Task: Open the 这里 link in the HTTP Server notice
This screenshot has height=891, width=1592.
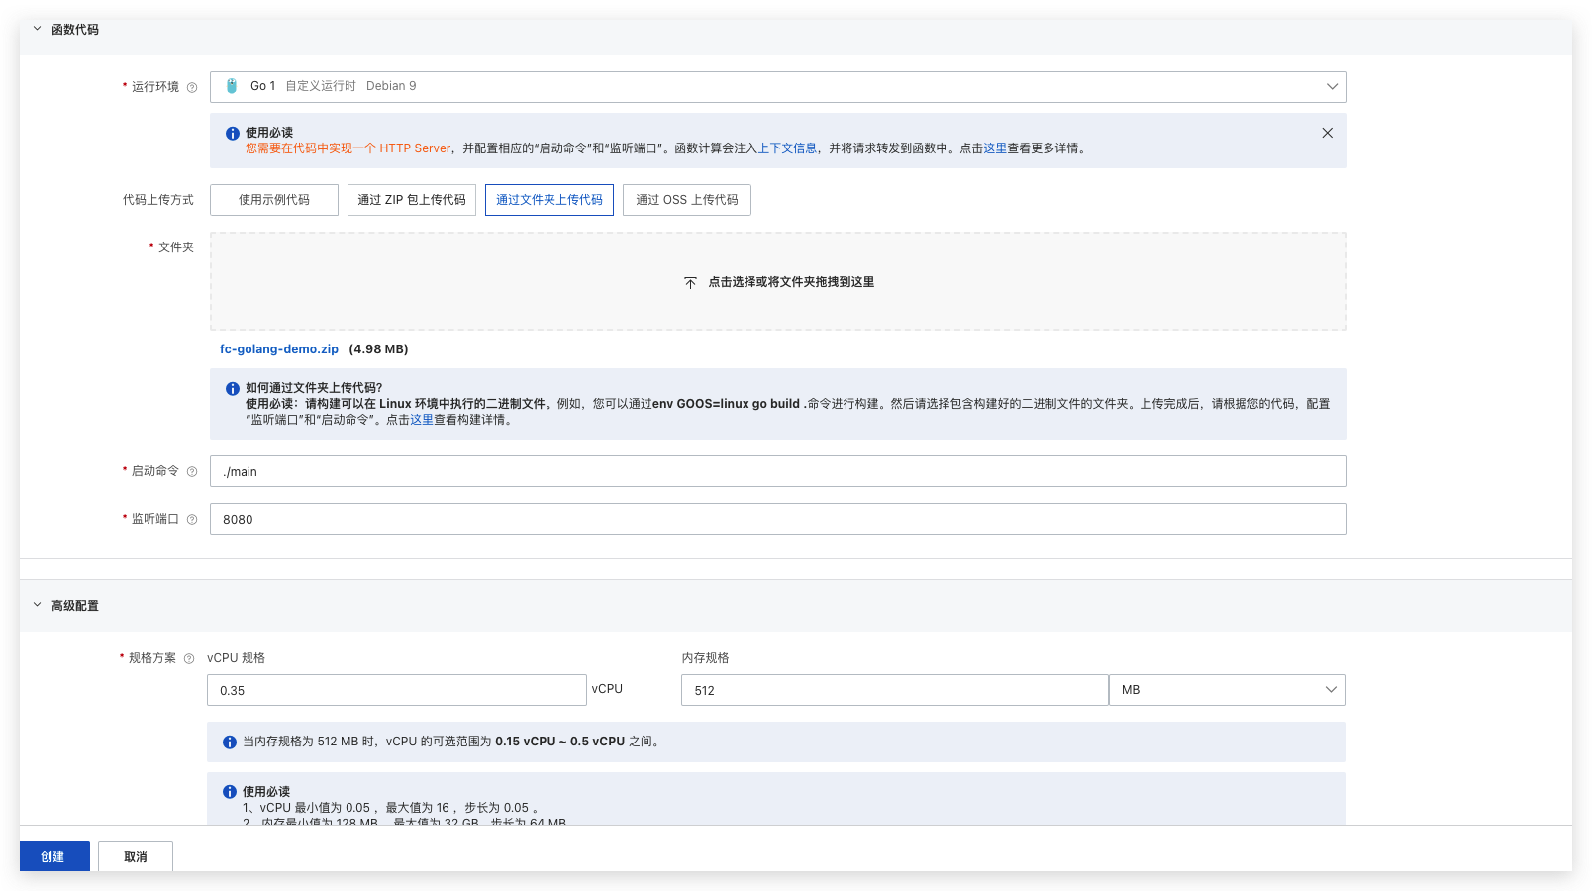Action: click(995, 148)
